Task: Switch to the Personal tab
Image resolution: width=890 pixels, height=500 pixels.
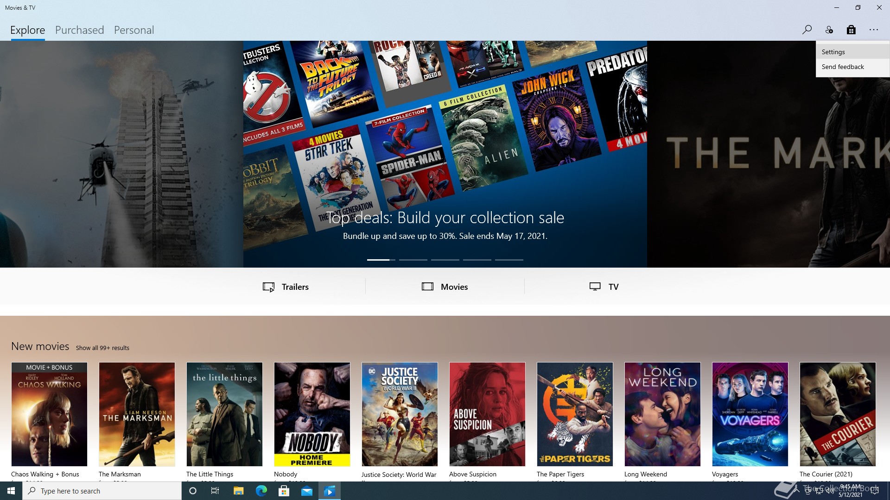Action: click(134, 30)
